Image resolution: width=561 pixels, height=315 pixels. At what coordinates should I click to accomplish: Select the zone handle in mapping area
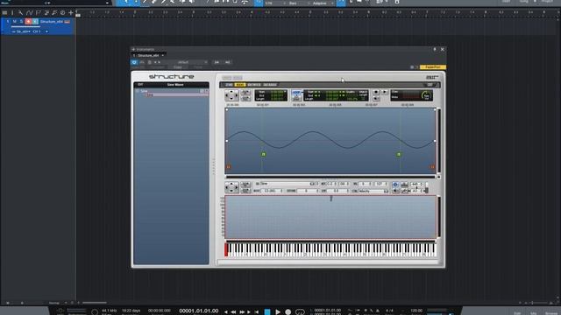coord(331,199)
